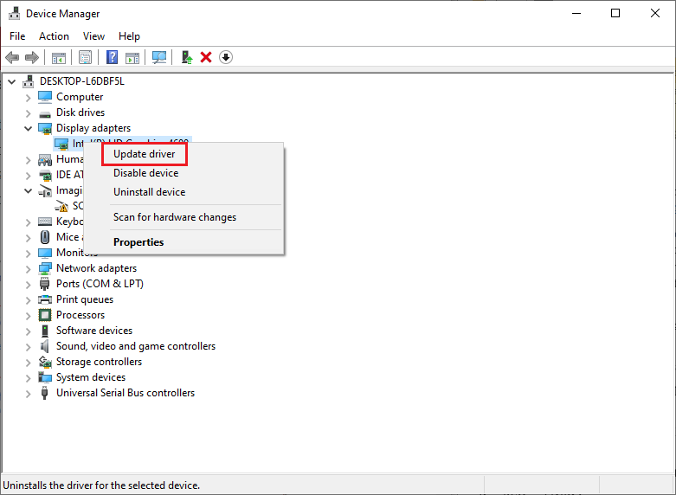Expand the Storage controllers category
Viewport: 676px width, 495px height.
coord(29,363)
